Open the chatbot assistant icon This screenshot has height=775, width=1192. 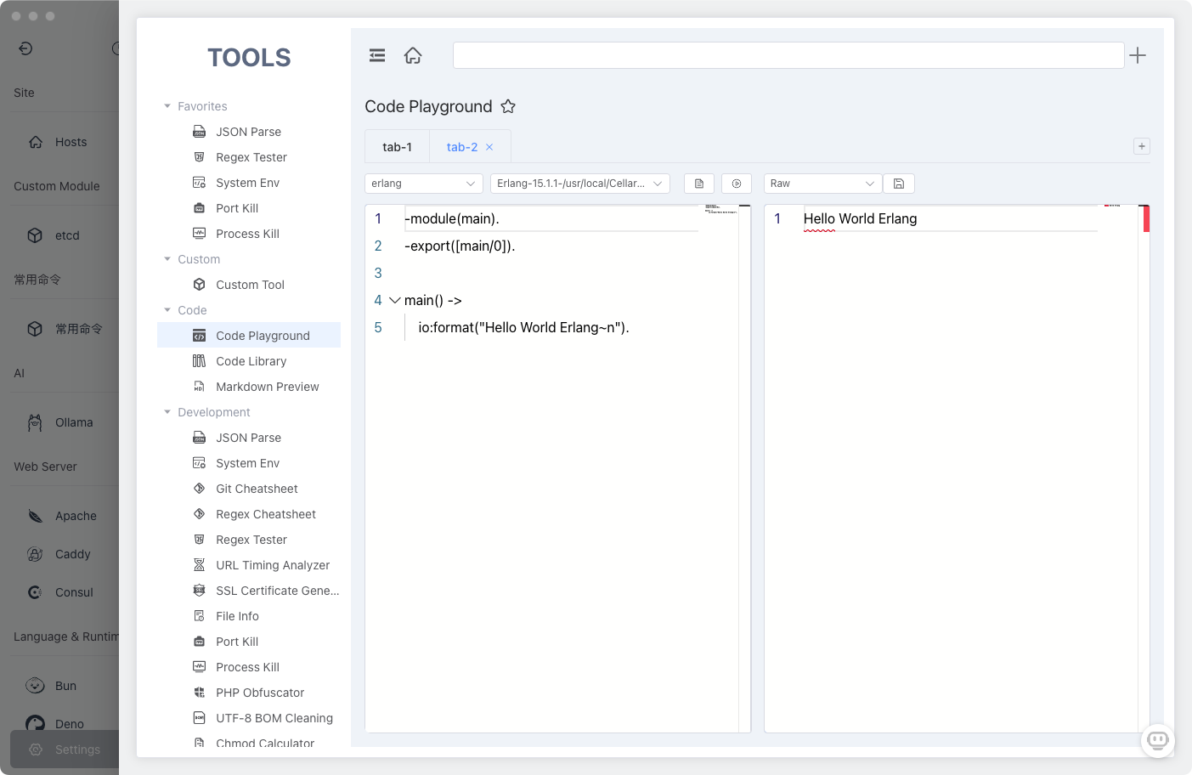point(1158,740)
